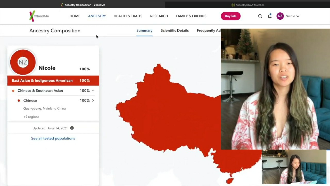Switch to the Scientific Details tab
Image resolution: width=330 pixels, height=186 pixels.
[175, 30]
